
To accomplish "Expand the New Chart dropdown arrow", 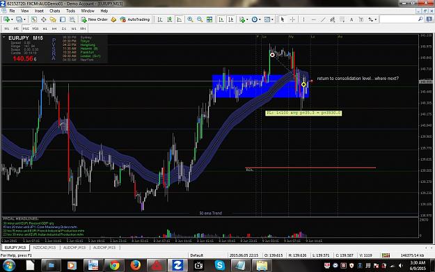I will click(12, 19).
